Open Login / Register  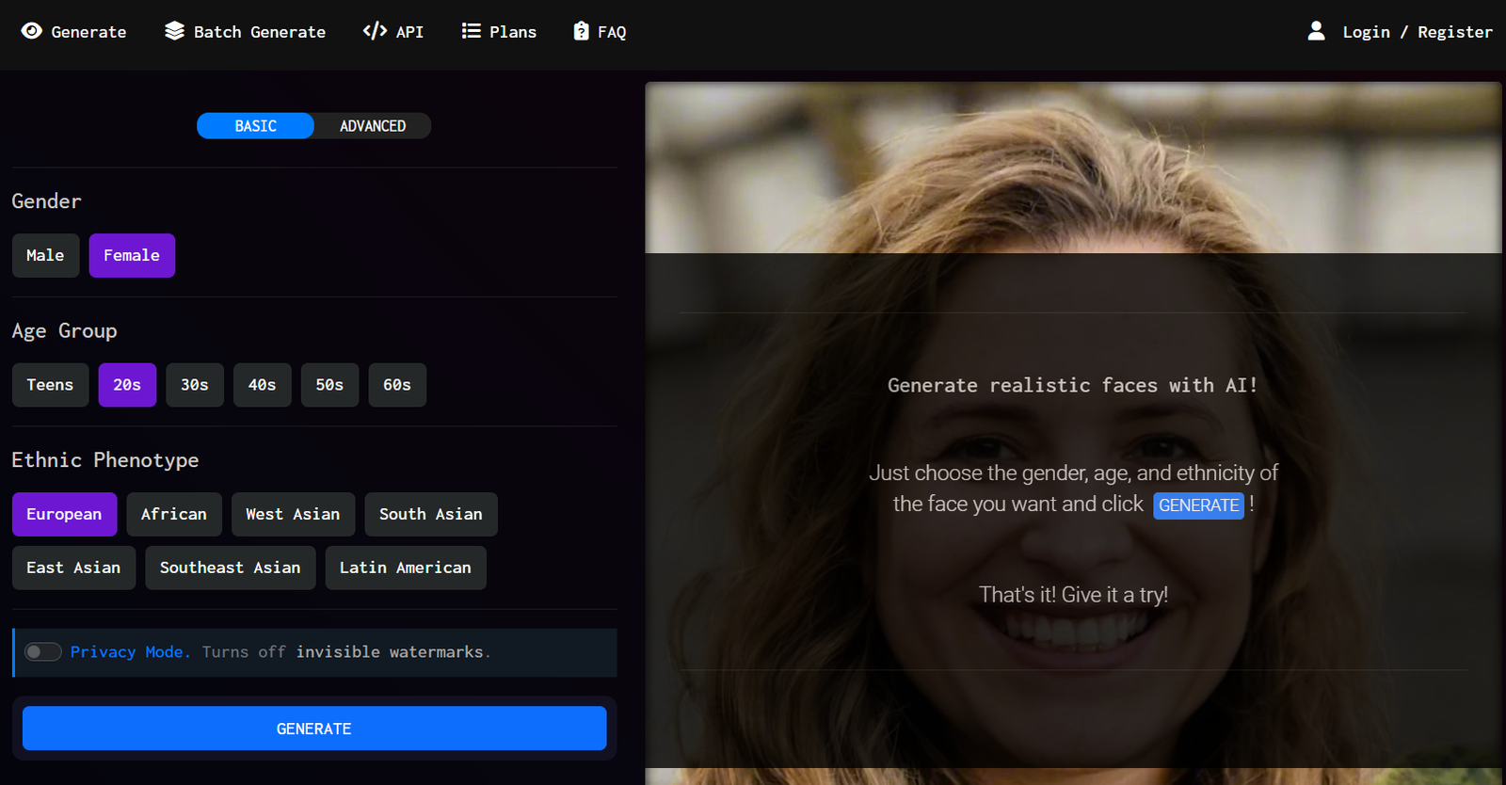[x=1400, y=31]
